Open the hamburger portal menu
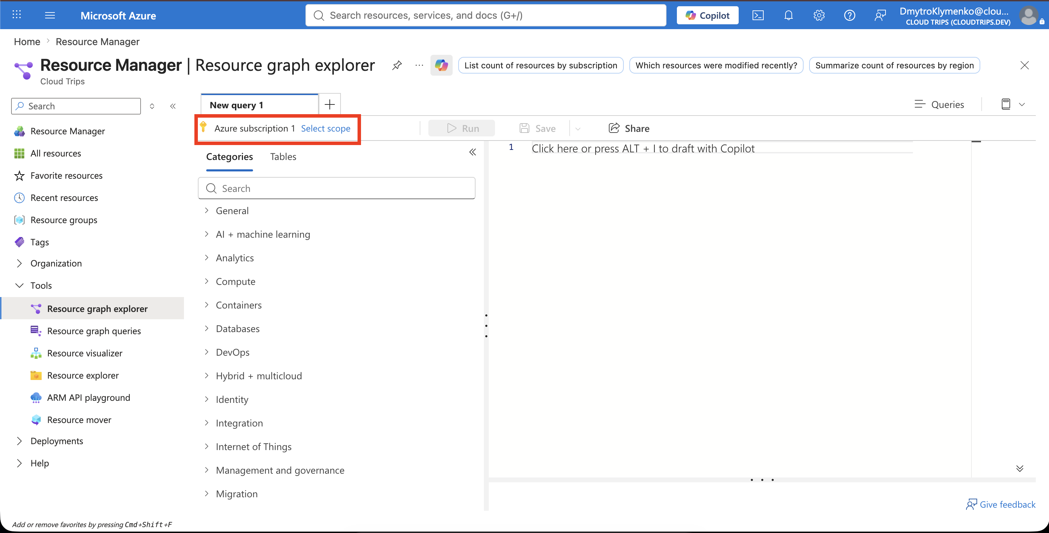This screenshot has width=1049, height=533. [x=50, y=15]
